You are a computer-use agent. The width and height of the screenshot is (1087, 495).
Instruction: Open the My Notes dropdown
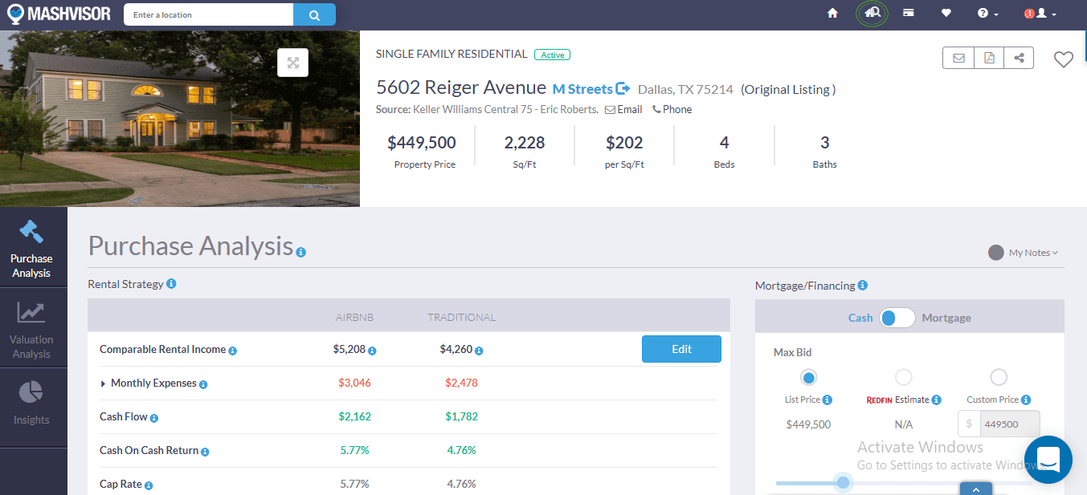tap(1024, 253)
